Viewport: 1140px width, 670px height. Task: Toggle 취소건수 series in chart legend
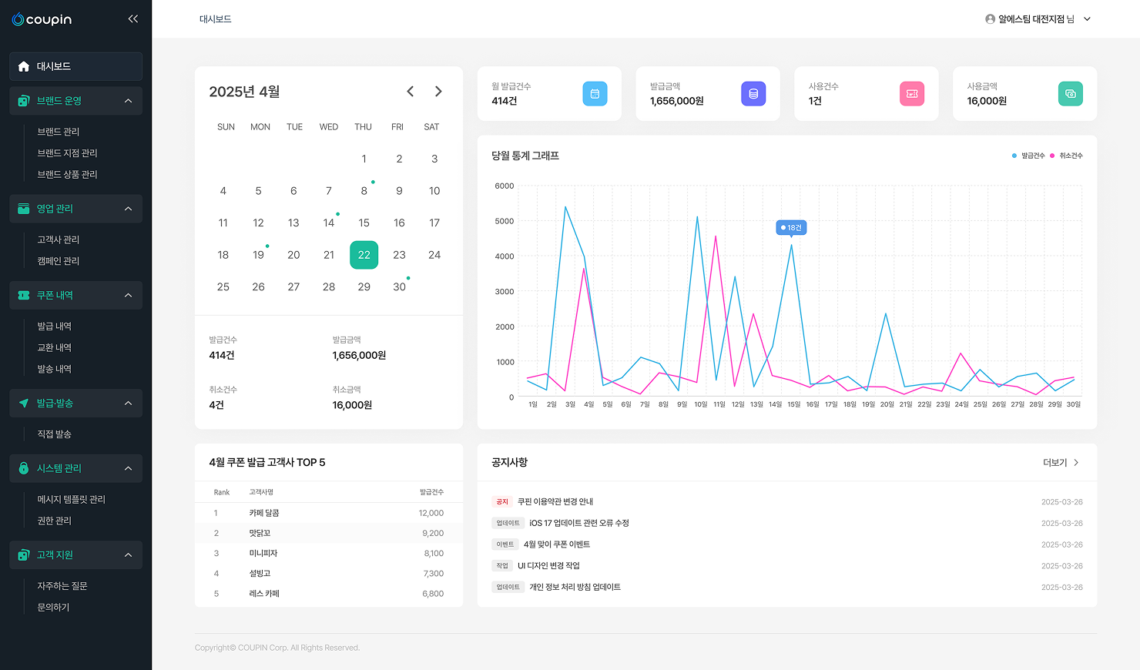1067,156
